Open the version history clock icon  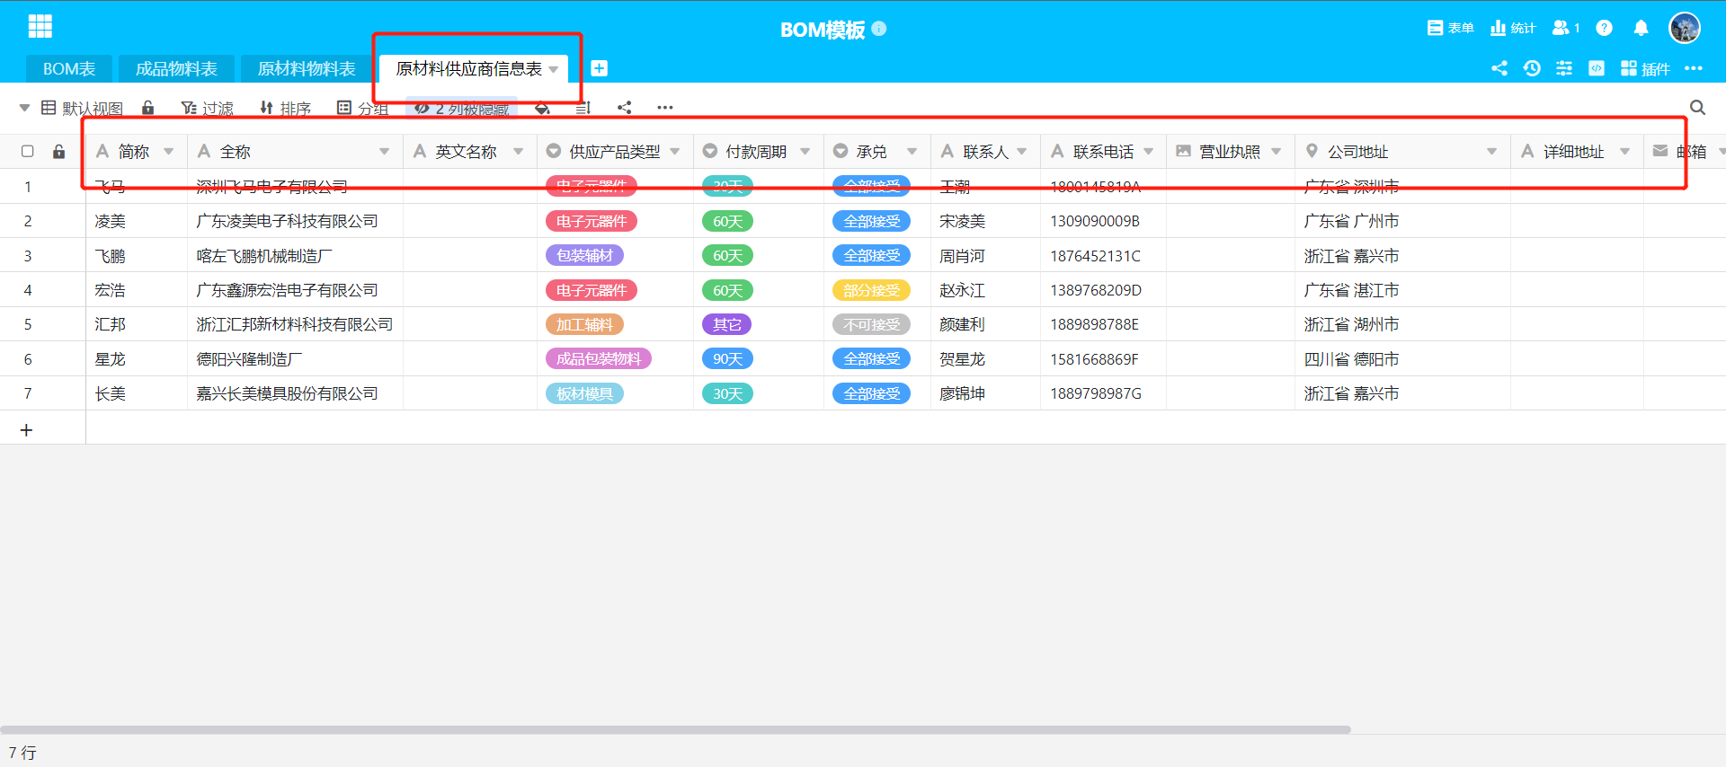[1532, 68]
